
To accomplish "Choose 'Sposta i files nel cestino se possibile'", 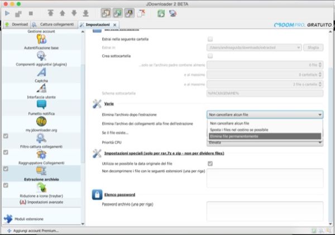I will (264, 130).
